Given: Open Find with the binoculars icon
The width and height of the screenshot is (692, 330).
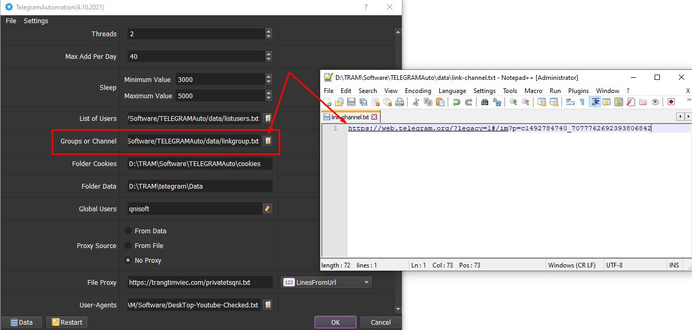Looking at the screenshot, I should 485,102.
